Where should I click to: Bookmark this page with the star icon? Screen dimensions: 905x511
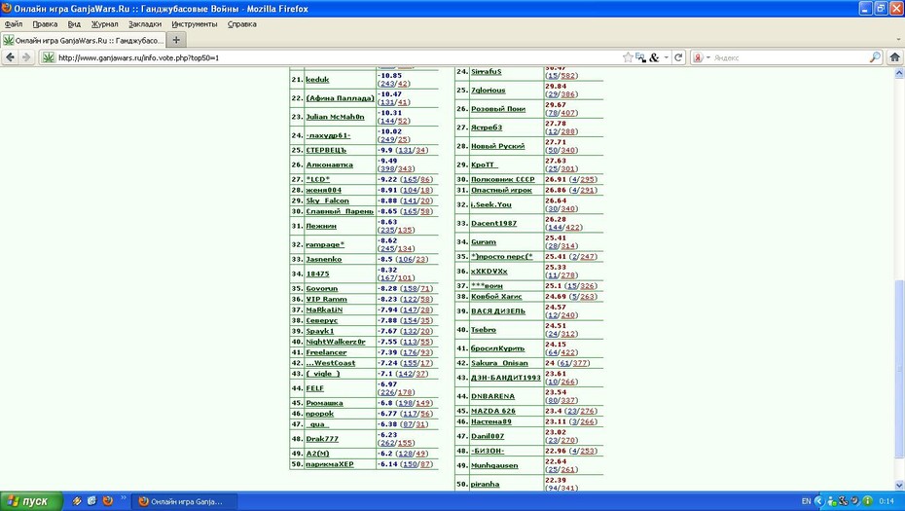(x=628, y=57)
